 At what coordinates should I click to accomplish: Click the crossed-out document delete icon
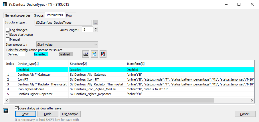[103, 54]
